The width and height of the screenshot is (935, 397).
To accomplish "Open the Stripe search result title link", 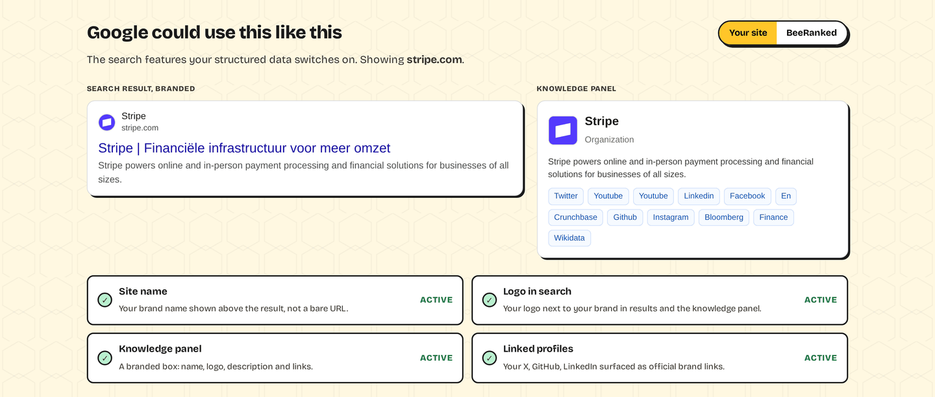I will click(244, 148).
